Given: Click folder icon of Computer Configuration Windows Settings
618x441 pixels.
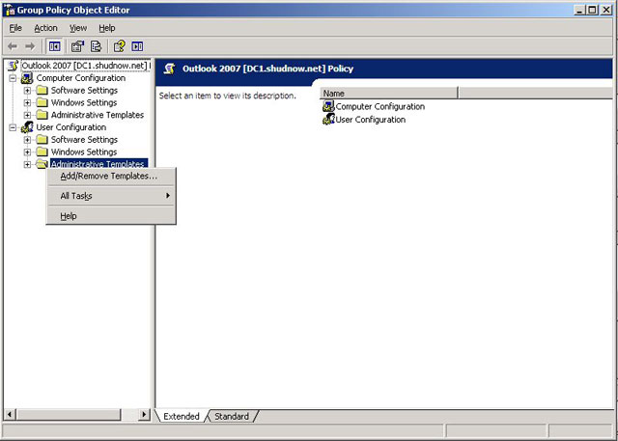Looking at the screenshot, I should coord(42,102).
